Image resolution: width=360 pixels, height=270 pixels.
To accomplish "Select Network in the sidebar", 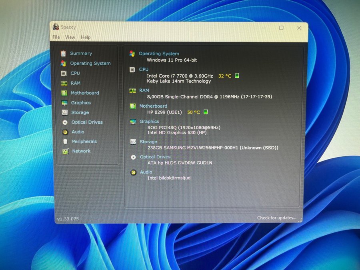I will tap(81, 151).
